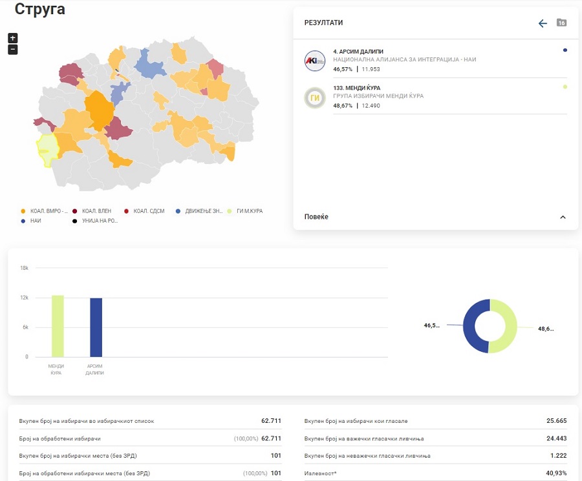Click the dark blue dot beside Арсим Далипи
This screenshot has height=481, width=582.
point(565,50)
